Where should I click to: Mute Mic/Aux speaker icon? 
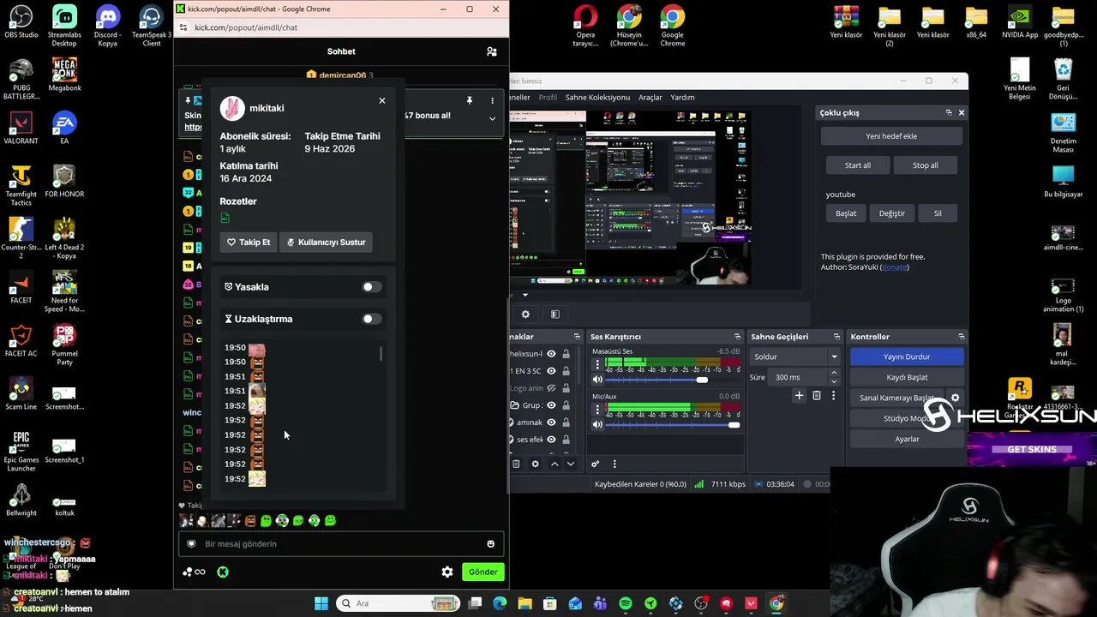click(597, 425)
